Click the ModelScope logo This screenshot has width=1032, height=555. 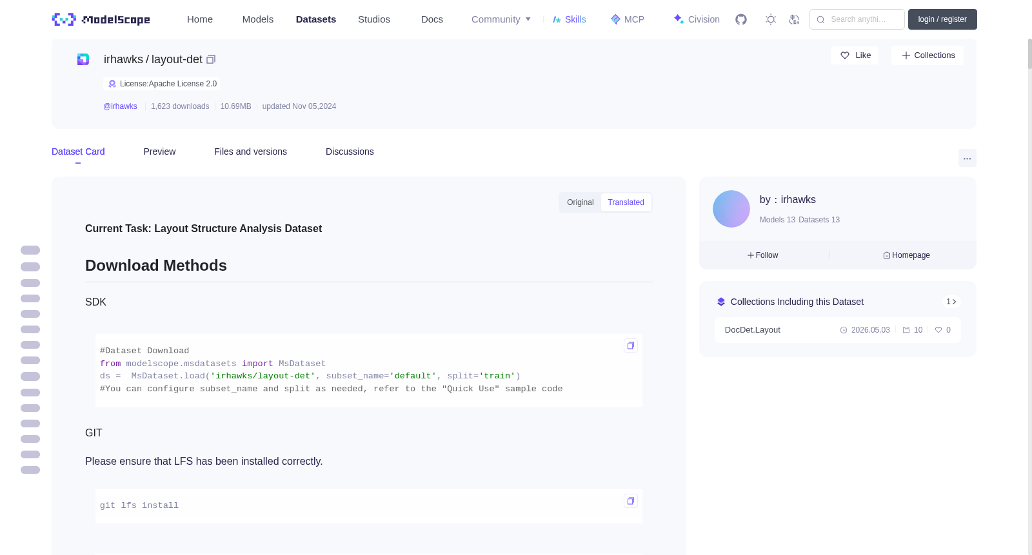tap(101, 19)
